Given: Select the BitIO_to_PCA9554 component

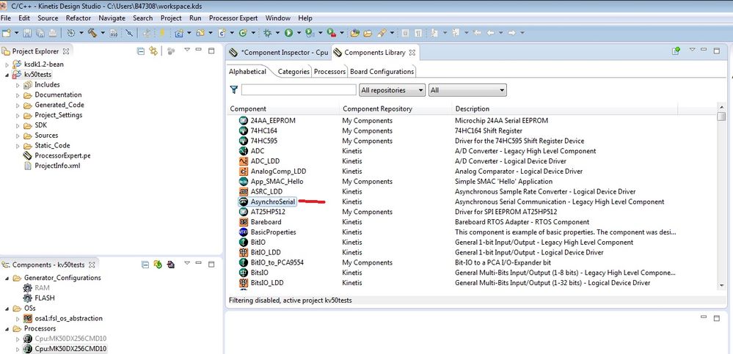Looking at the screenshot, I should [x=277, y=262].
